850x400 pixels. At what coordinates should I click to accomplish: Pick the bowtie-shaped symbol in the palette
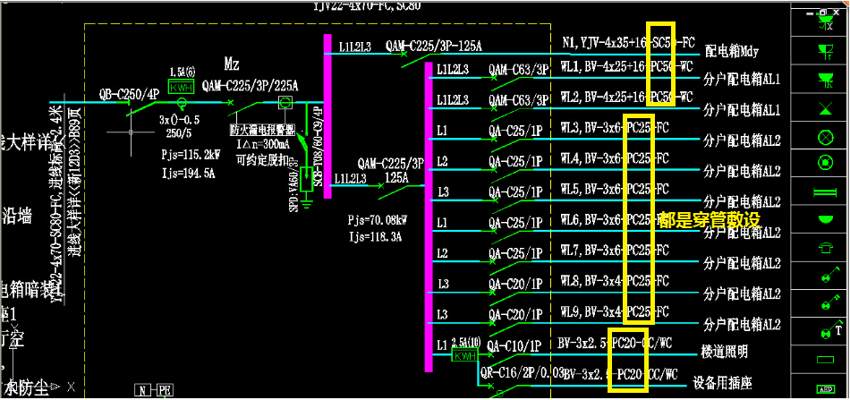click(825, 108)
